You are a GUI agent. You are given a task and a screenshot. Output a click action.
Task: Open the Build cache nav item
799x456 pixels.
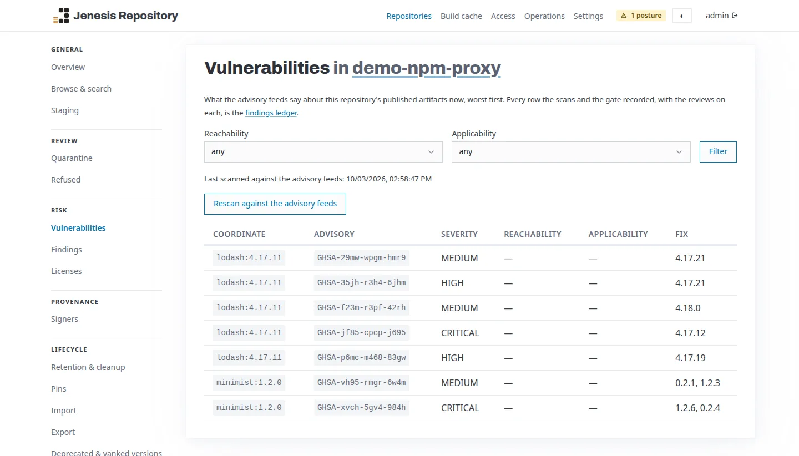pyautogui.click(x=461, y=16)
